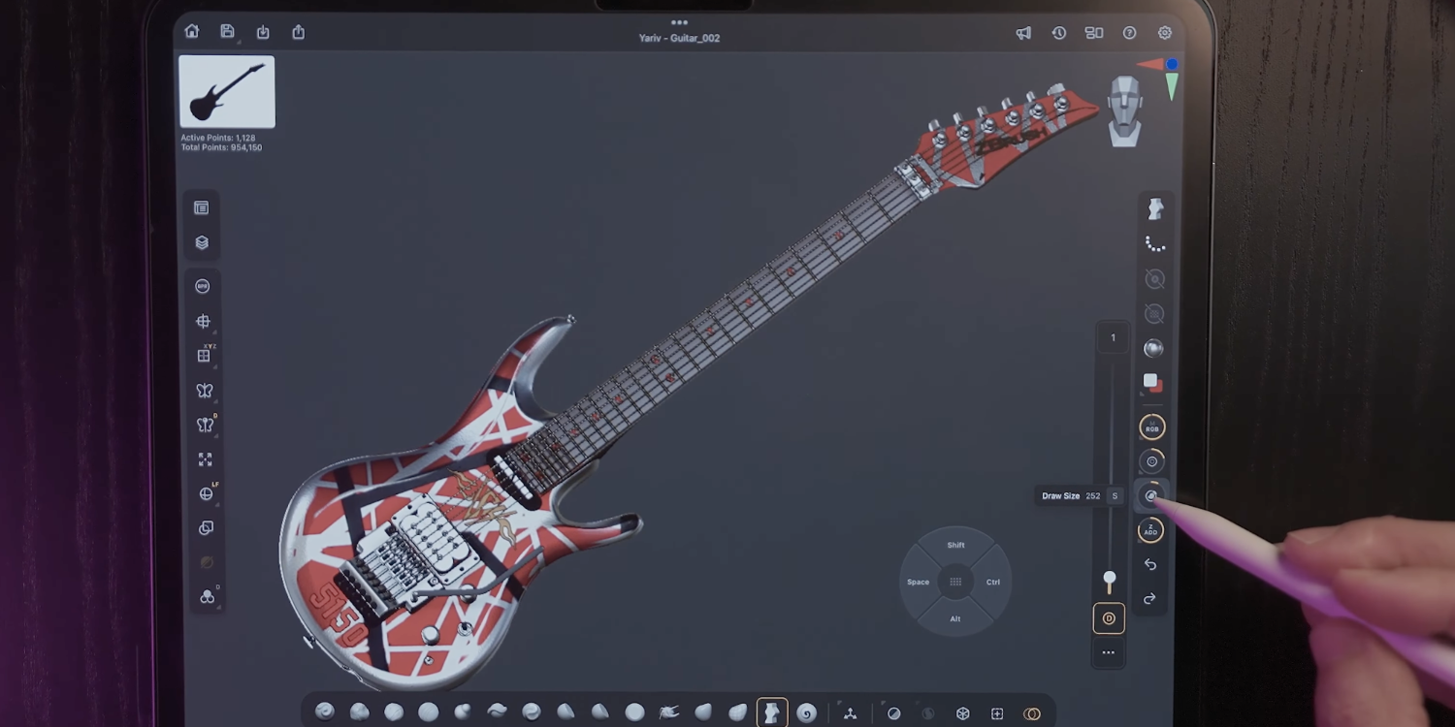The width and height of the screenshot is (1455, 727).
Task: Open the export share icon
Action: point(299,32)
